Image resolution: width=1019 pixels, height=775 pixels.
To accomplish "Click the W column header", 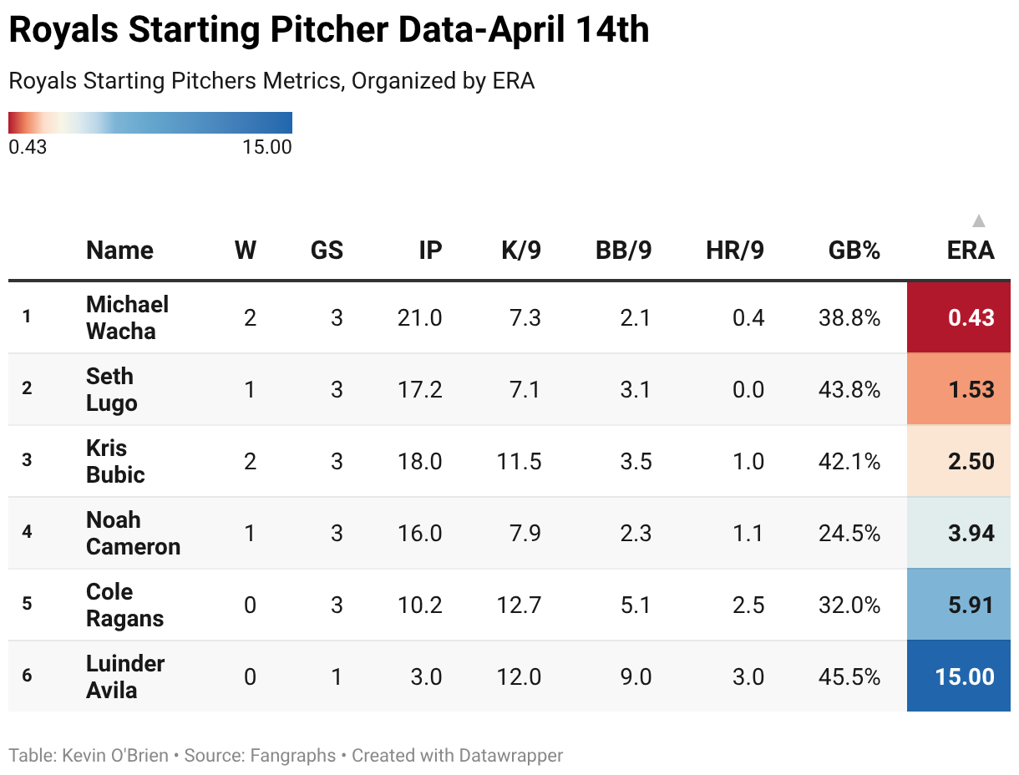I will 246,251.
